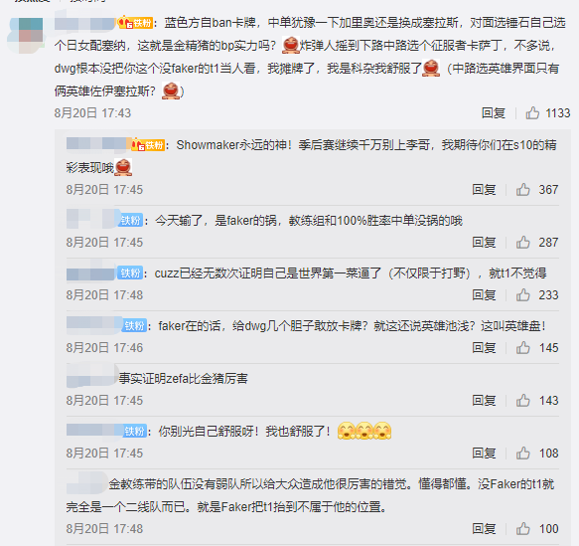Image resolution: width=579 pixels, height=546 pixels.
Task: Thumbs-up the faker comment with 145 likes
Action: 522,348
